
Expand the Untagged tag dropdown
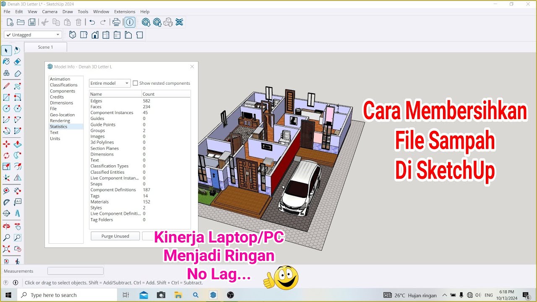point(33,35)
